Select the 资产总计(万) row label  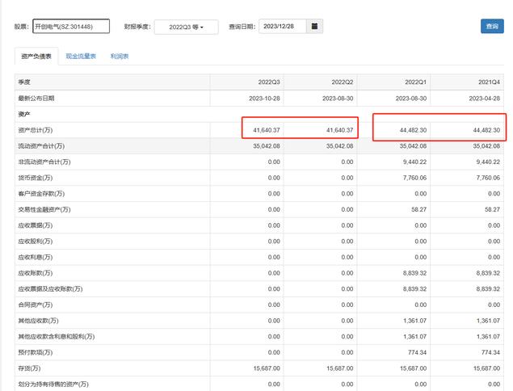36,130
